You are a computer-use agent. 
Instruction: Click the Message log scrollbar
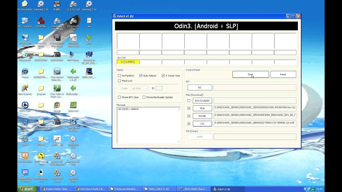[x=179, y=125]
